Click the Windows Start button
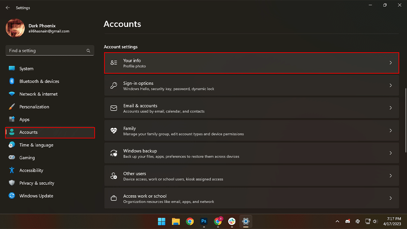The image size is (407, 229). coord(161,221)
